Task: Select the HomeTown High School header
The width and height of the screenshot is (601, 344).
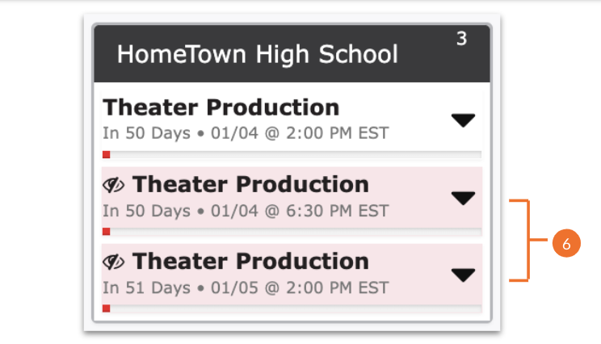Action: [257, 55]
